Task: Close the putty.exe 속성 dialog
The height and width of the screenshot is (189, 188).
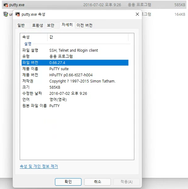Action: pyautogui.click(x=137, y=14)
